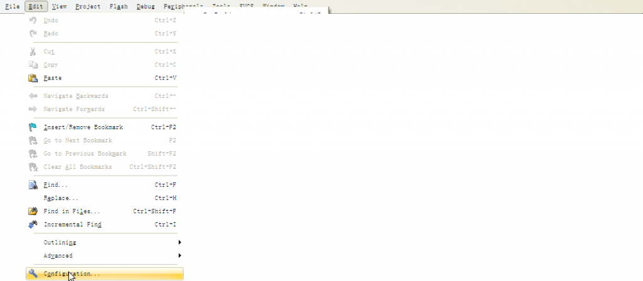
Task: Click the Insert/Remove Bookmark flag icon
Action: [x=33, y=127]
